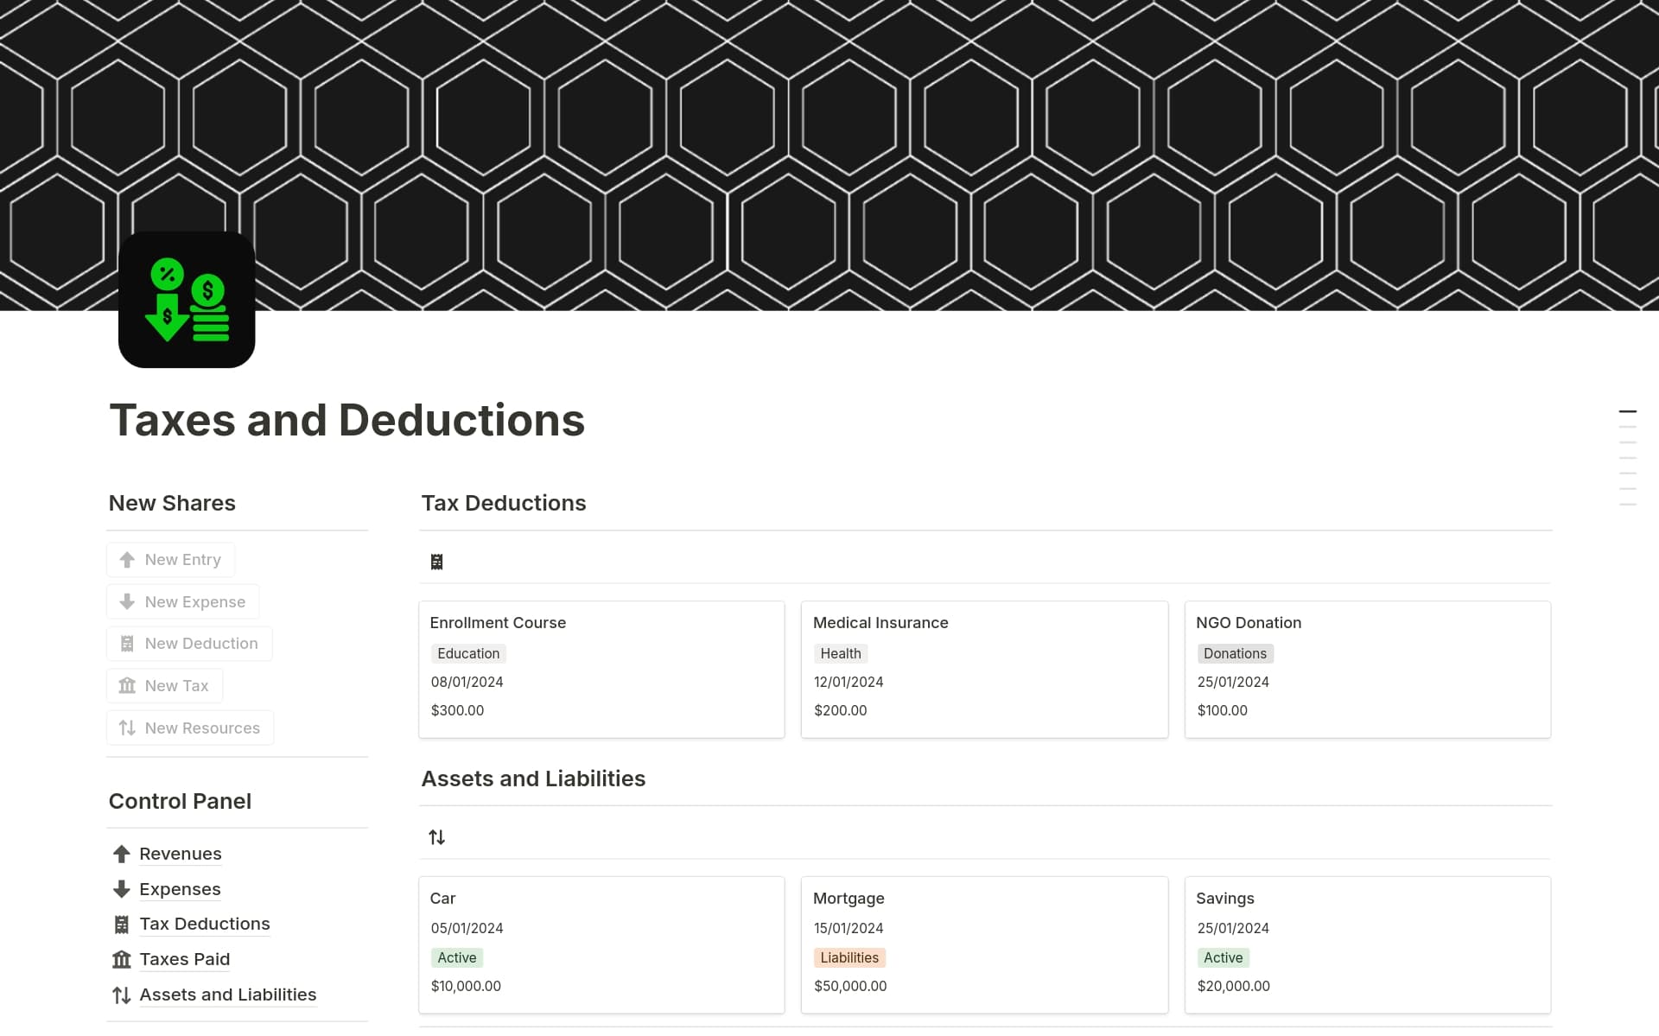Click the New Expense downward arrow icon
The height and width of the screenshot is (1036, 1659).
(x=126, y=601)
